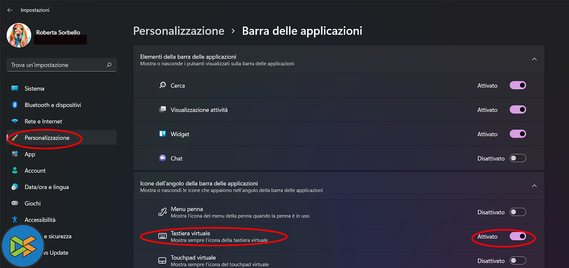
Task: Click the Bluetooth e dispositivi icon
Action: [x=15, y=105]
